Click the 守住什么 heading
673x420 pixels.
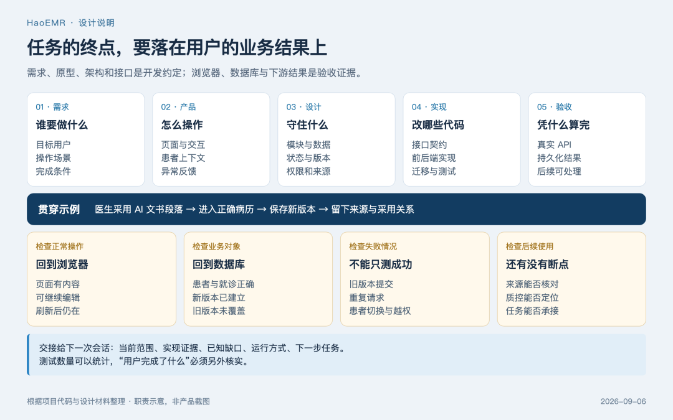(307, 124)
